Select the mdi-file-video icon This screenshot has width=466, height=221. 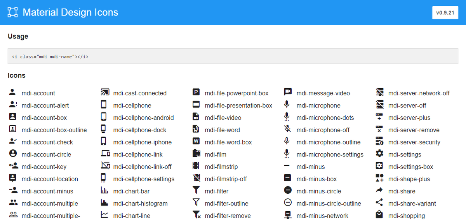click(196, 117)
